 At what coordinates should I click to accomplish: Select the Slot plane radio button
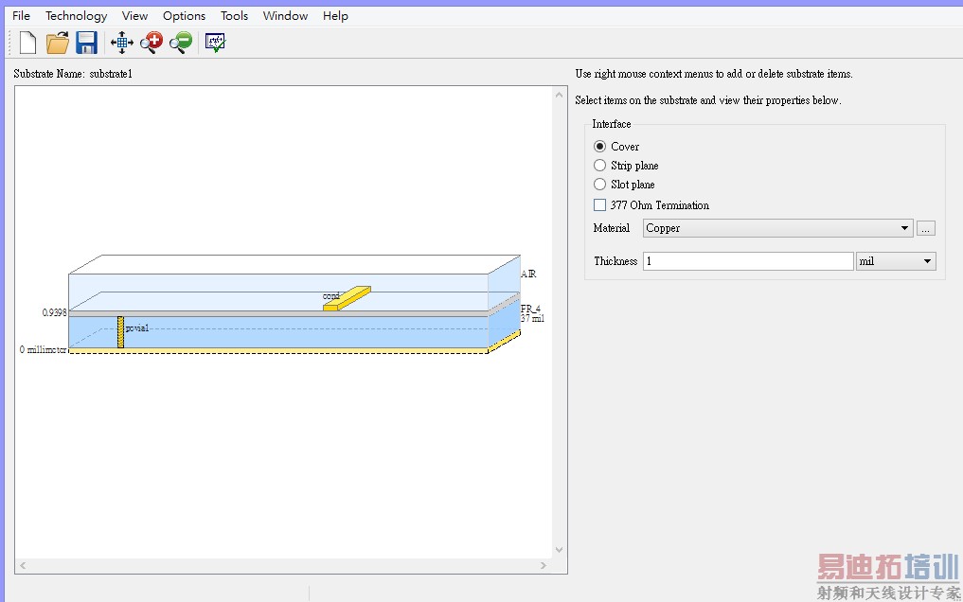tap(600, 184)
